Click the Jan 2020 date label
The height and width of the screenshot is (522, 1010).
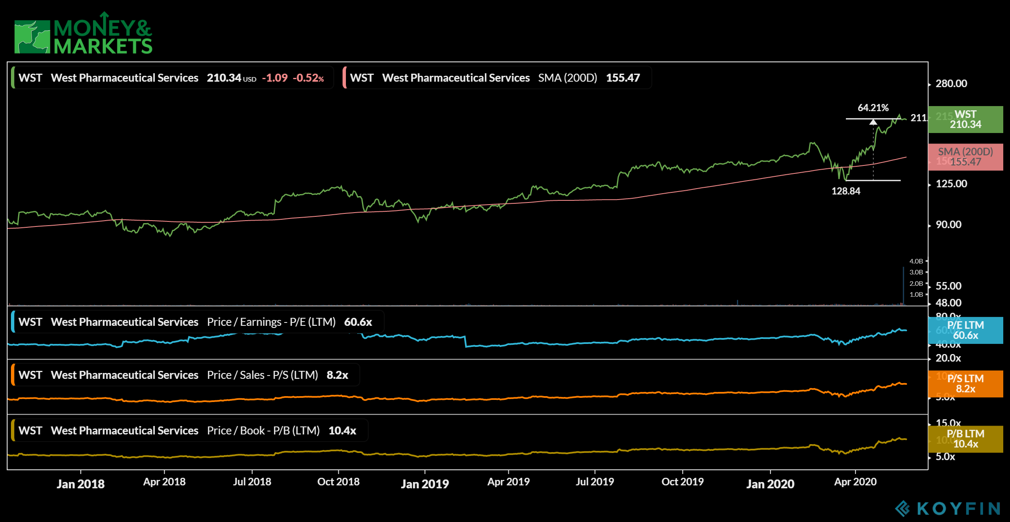pyautogui.click(x=770, y=484)
